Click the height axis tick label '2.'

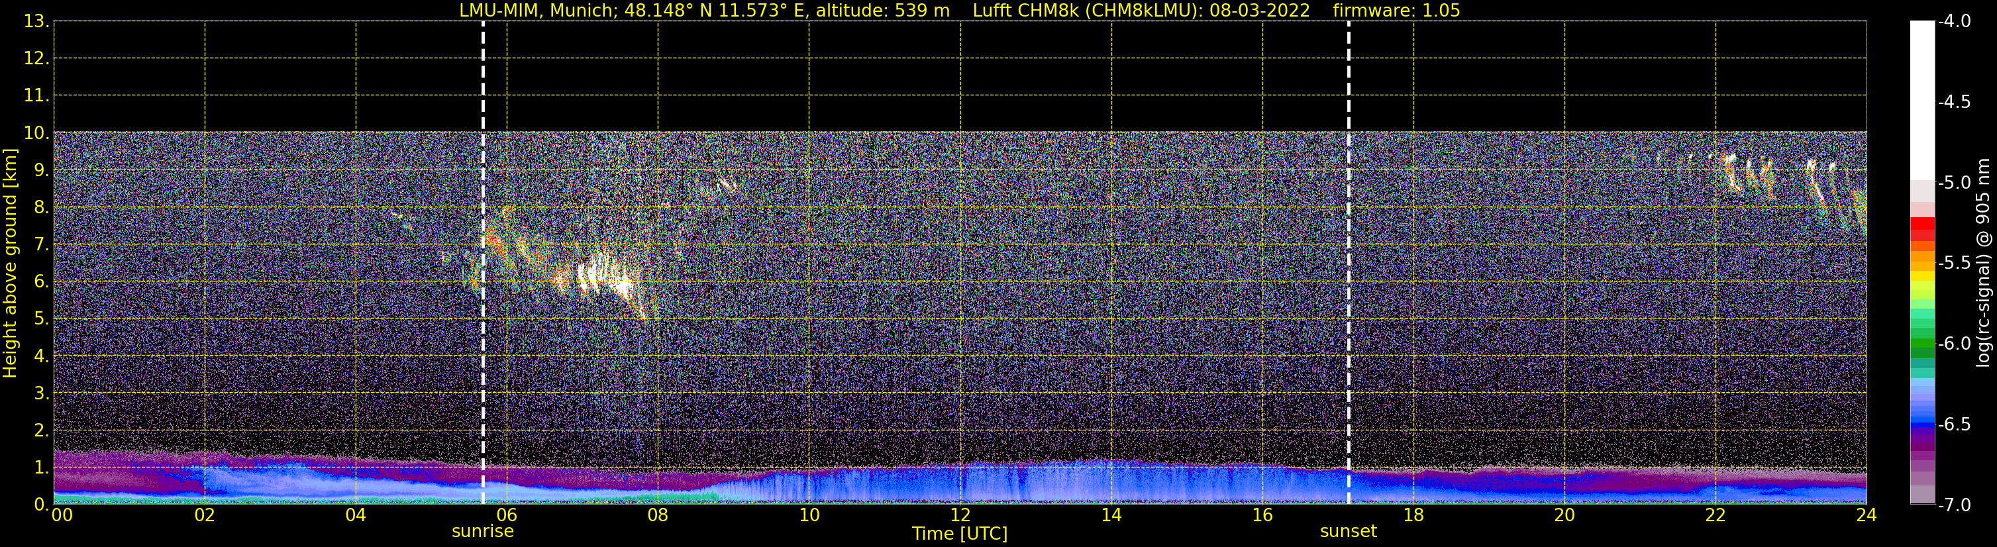point(41,431)
